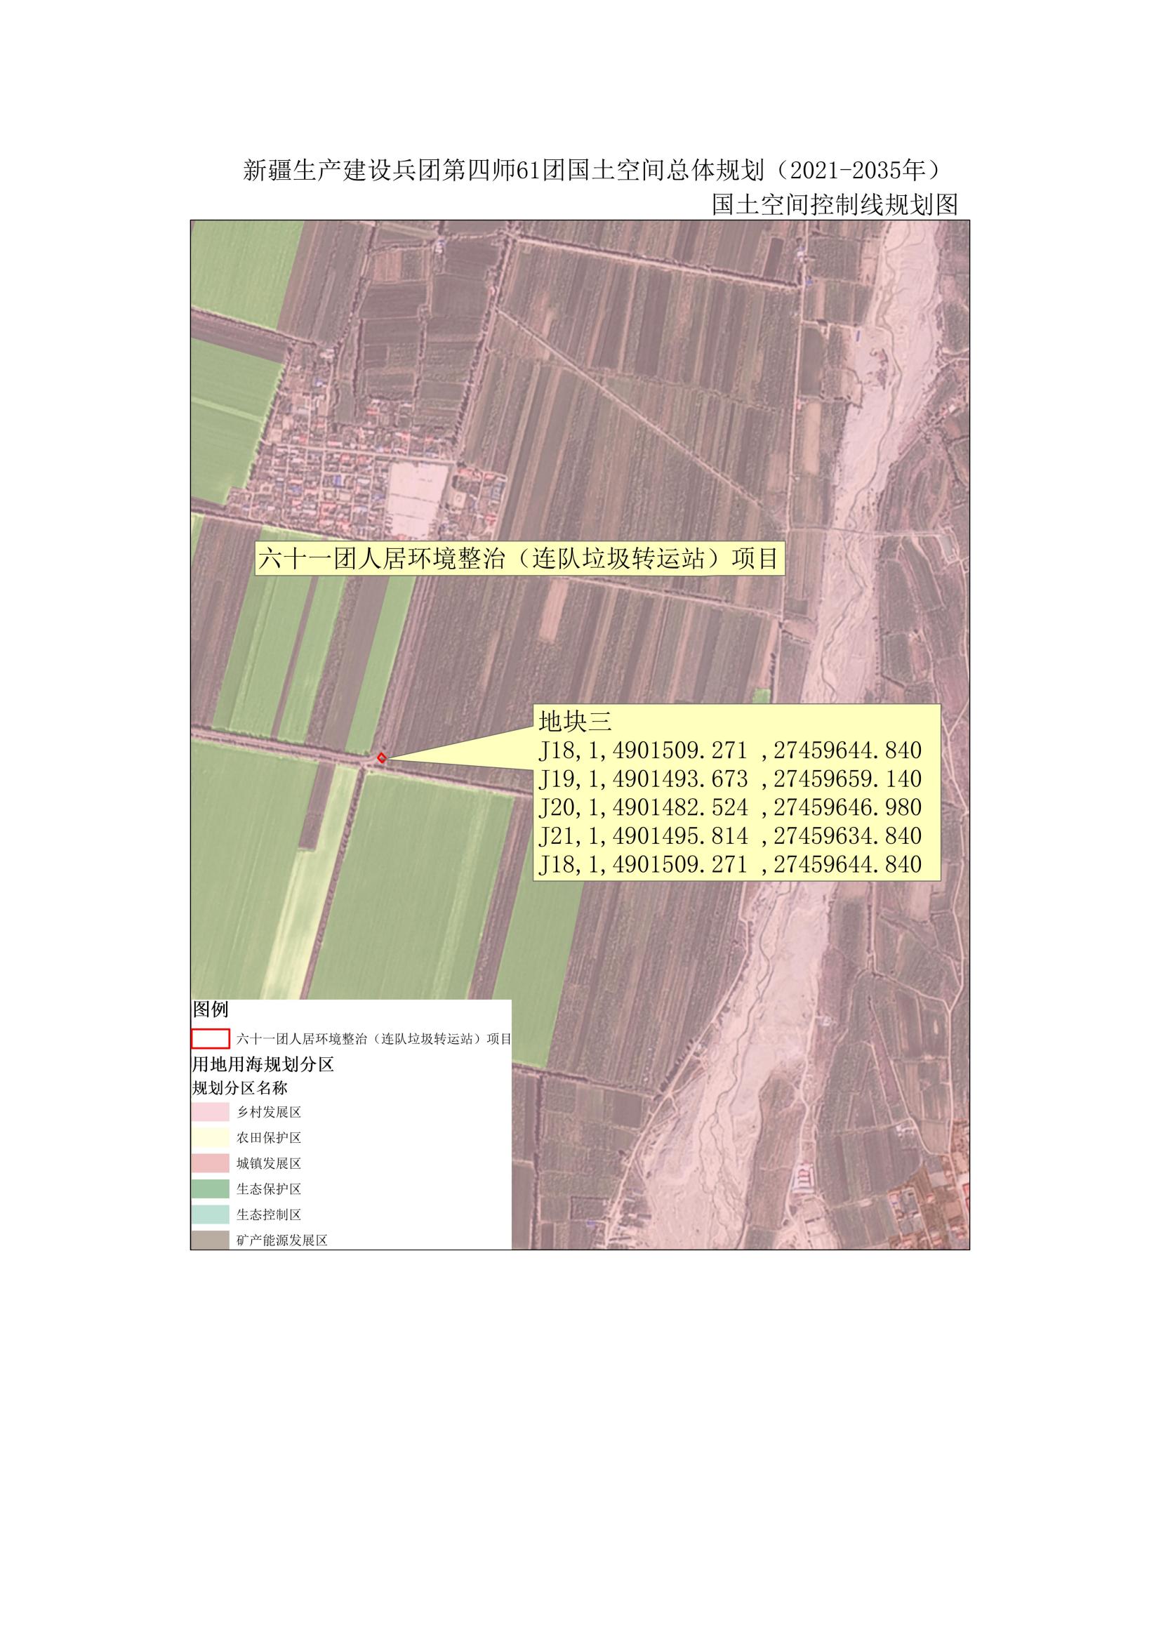Image resolution: width=1161 pixels, height=1642 pixels.
Task: Click the 生态保护区 green legend swatch
Action: click(x=210, y=1189)
